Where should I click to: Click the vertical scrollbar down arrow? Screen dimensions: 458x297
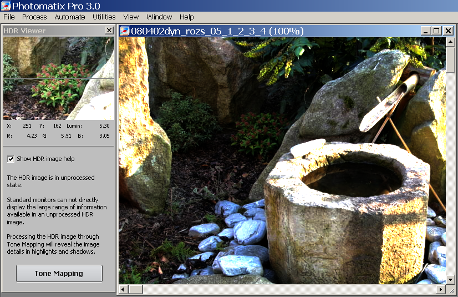(451, 279)
